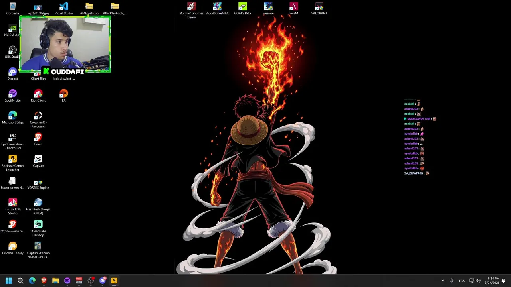
Task: Launch Brave from the taskbar
Action: pos(44,281)
